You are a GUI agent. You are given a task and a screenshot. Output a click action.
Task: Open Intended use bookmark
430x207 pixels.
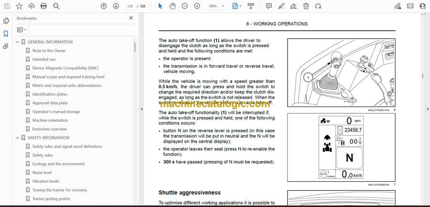(x=44, y=59)
